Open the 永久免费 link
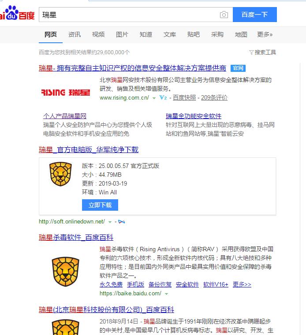The image size is (306, 335). (x=111, y=284)
